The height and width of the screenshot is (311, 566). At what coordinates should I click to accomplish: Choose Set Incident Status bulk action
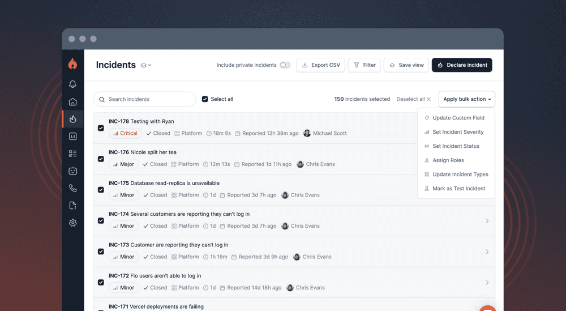[456, 146]
